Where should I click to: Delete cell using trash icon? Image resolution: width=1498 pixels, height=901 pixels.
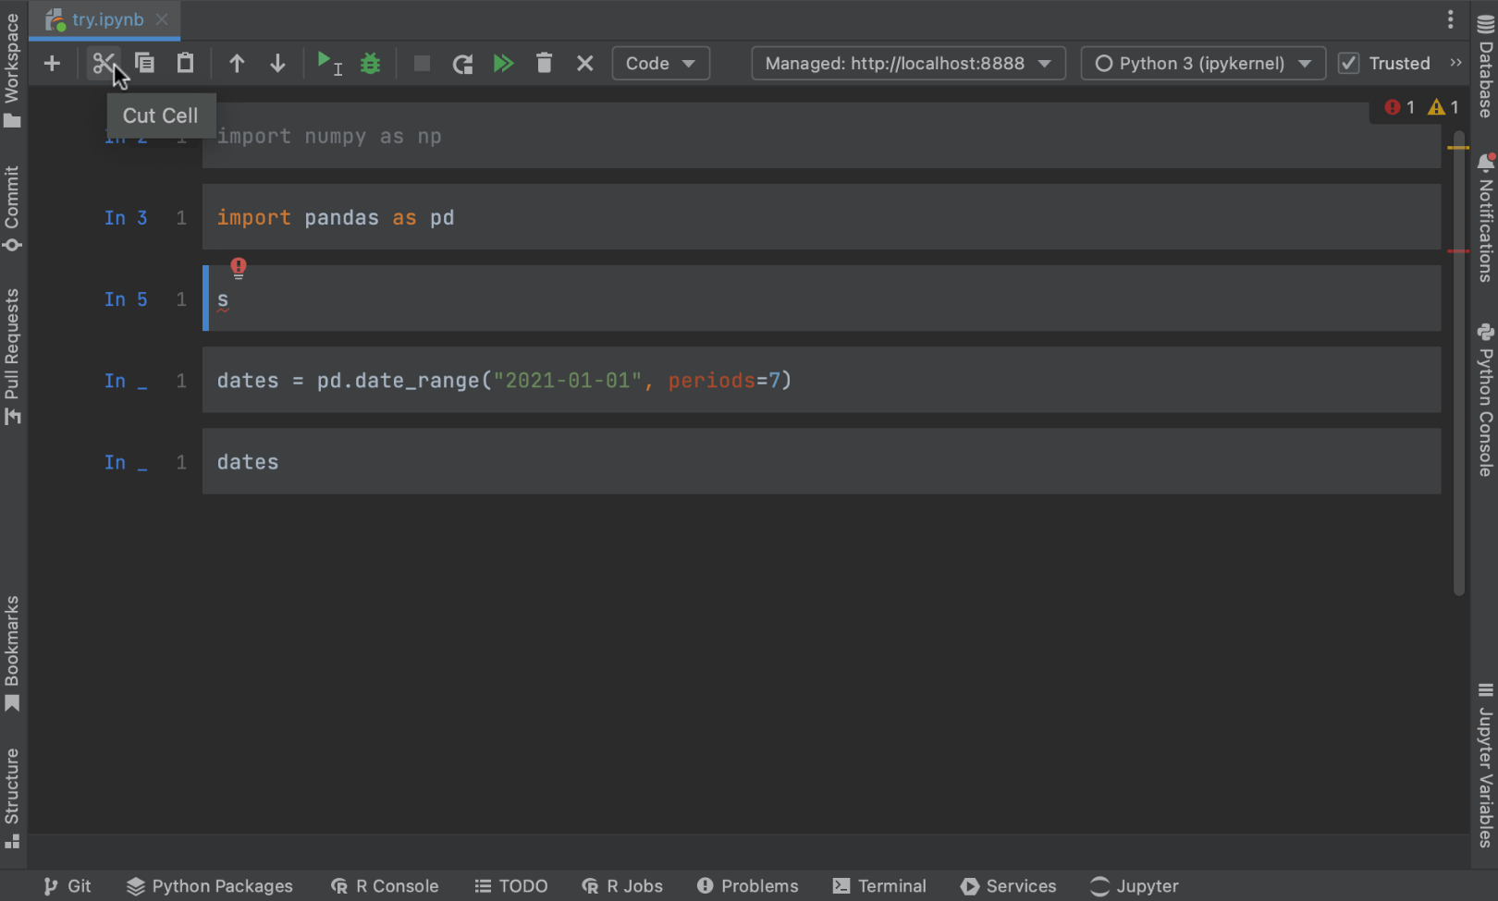(x=544, y=64)
